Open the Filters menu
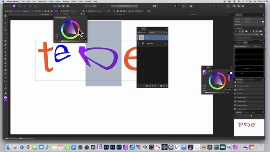The width and height of the screenshot is (270, 152). click(74, 1)
